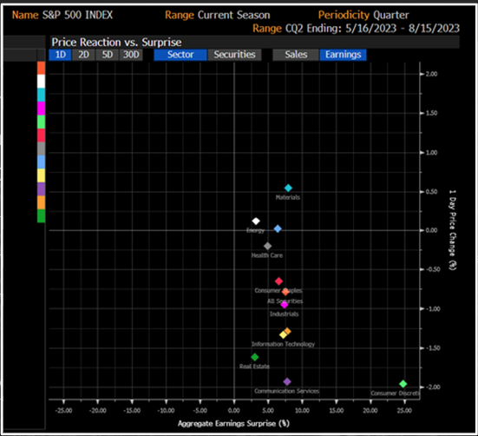
Task: Select the magenta Industrials data point
Action: 285,304
